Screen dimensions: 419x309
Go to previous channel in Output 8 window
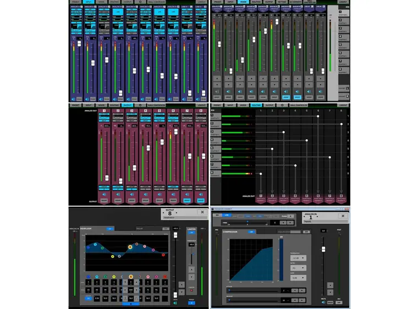pos(163,213)
